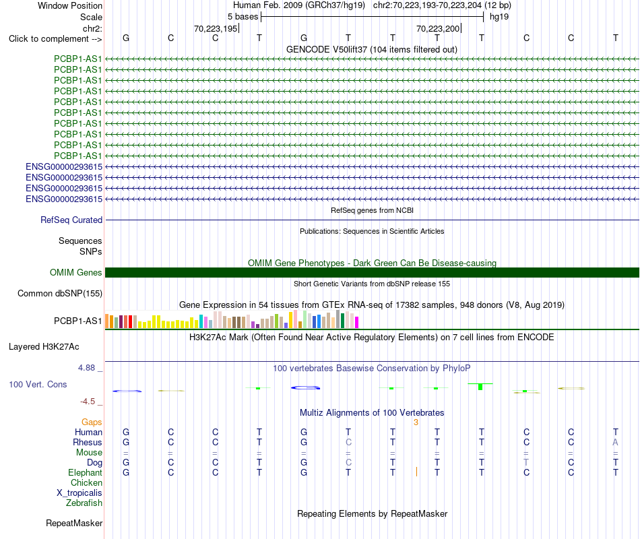
Task: Click the 'Click to complement -->' label
Action: coord(55,39)
